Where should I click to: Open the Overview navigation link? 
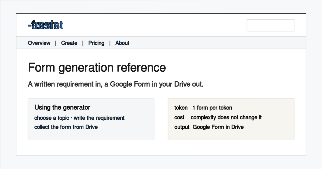pyautogui.click(x=39, y=43)
